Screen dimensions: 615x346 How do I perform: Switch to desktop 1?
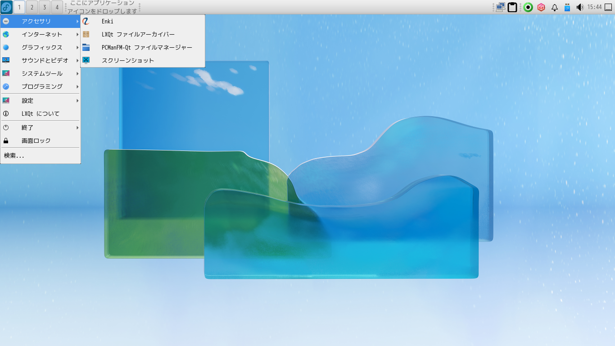pos(19,7)
